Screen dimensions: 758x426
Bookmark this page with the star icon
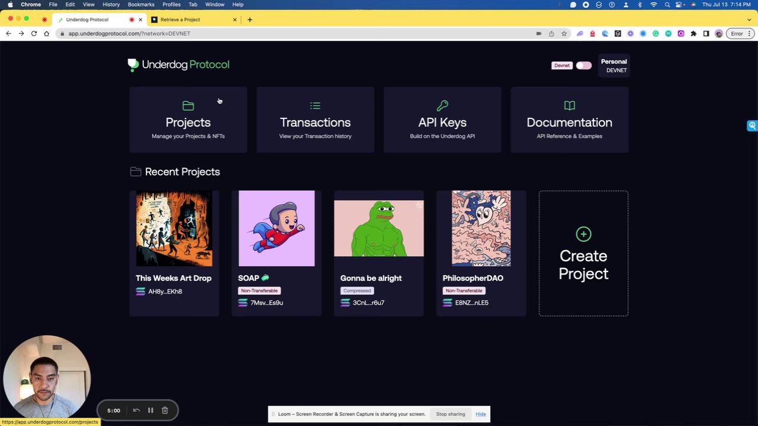(564, 34)
